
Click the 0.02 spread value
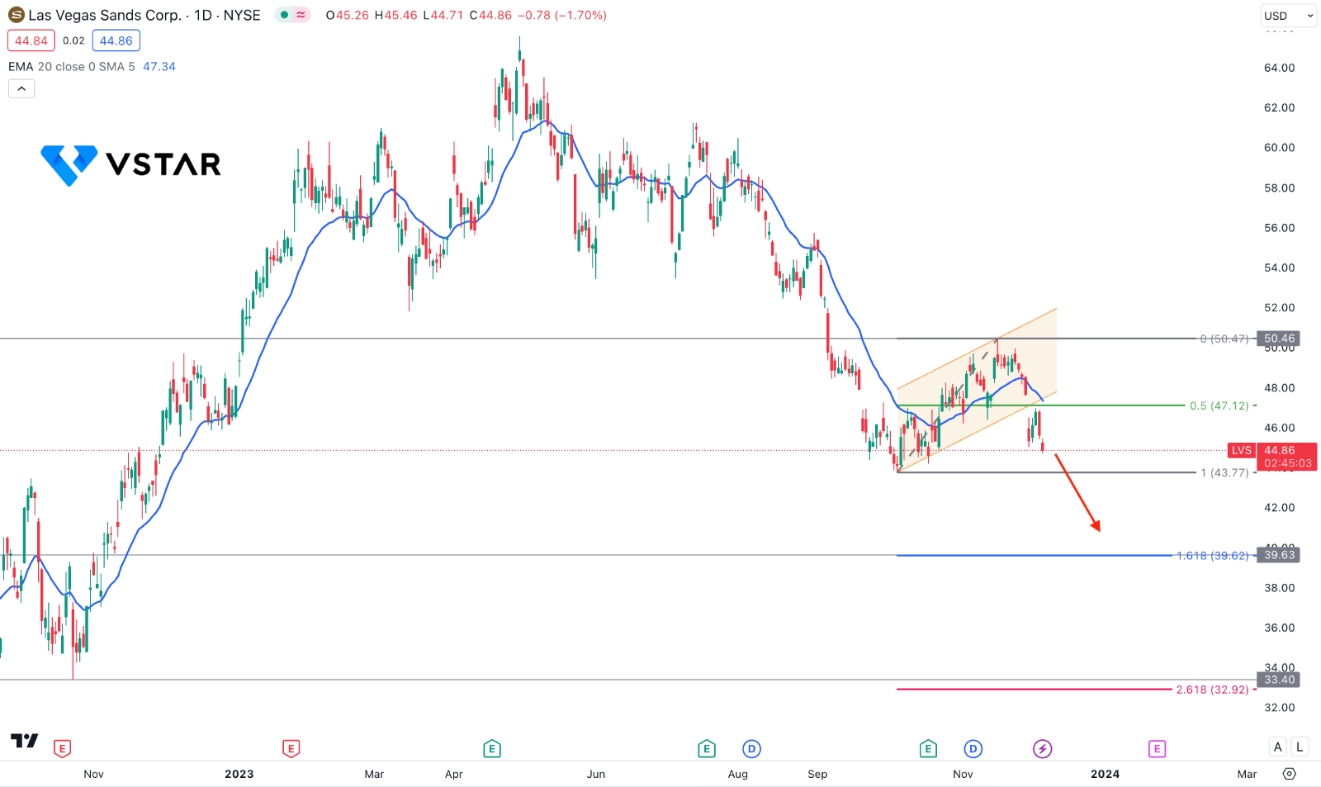73,40
